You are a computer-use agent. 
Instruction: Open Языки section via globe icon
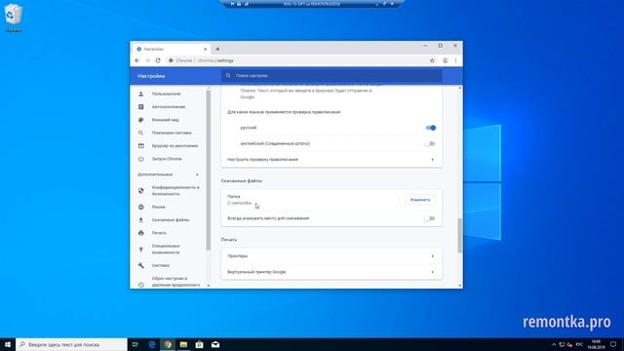point(140,207)
